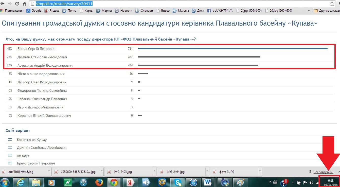The height and width of the screenshot is (187, 340).
Task: Click the text-field icon beside он крут
Action: (x=10, y=155)
